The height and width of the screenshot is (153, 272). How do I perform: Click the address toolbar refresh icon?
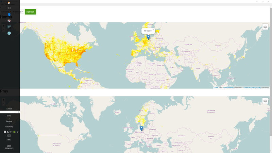point(19,112)
